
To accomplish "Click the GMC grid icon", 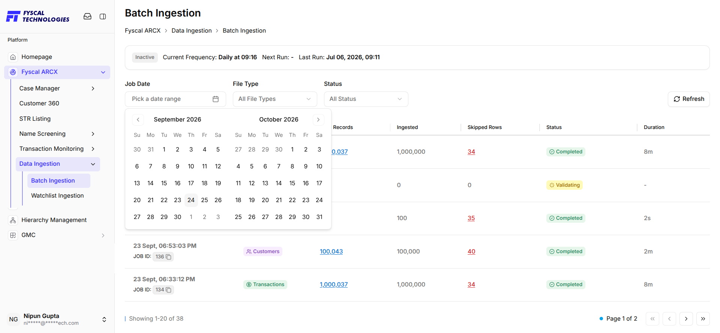I will point(13,235).
